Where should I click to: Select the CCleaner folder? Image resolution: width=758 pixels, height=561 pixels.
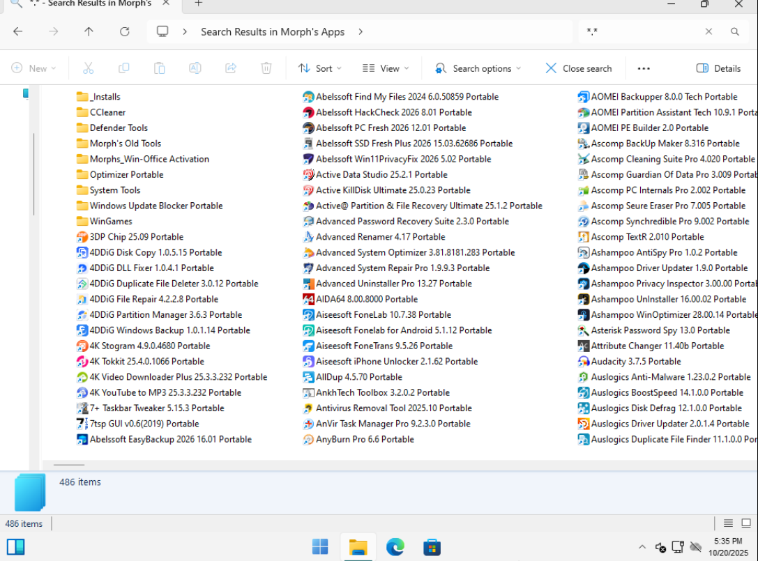[107, 112]
